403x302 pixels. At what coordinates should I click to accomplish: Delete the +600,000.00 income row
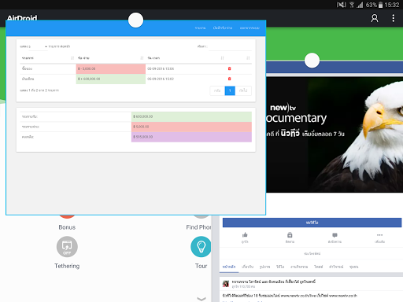click(x=229, y=79)
